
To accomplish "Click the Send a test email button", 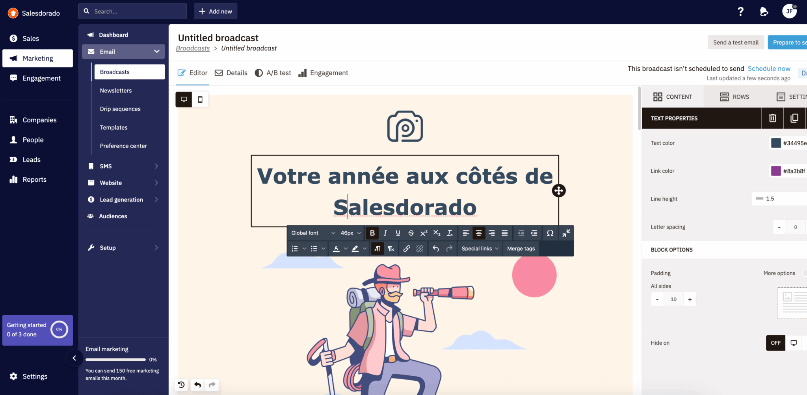I will pyautogui.click(x=735, y=42).
